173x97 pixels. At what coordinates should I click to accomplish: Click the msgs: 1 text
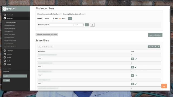point(40,75)
